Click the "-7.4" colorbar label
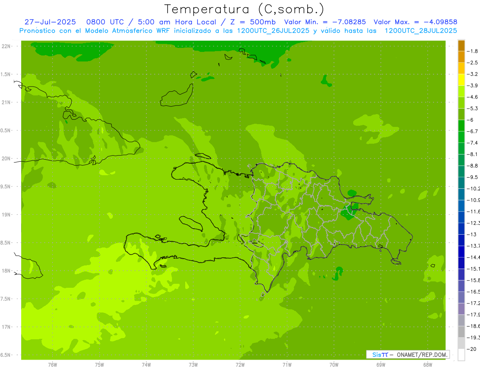This screenshot has height=370, width=480. point(473,143)
